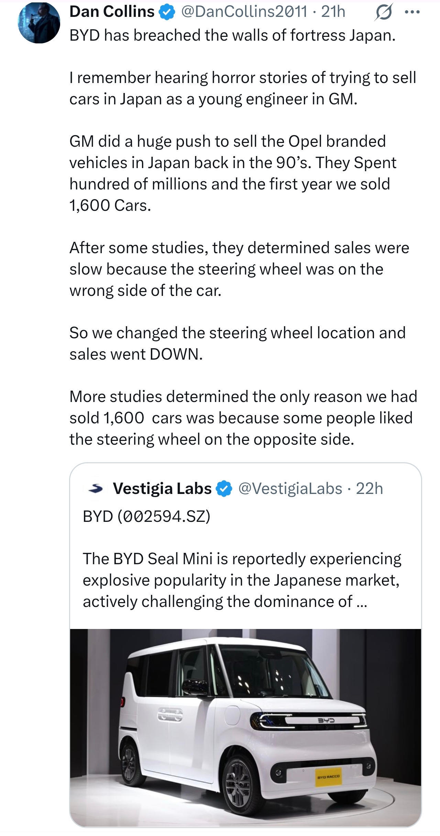Click the 'sales went DOWN' paragraph
Image resolution: width=440 pixels, height=836 pixels.
[238, 343]
